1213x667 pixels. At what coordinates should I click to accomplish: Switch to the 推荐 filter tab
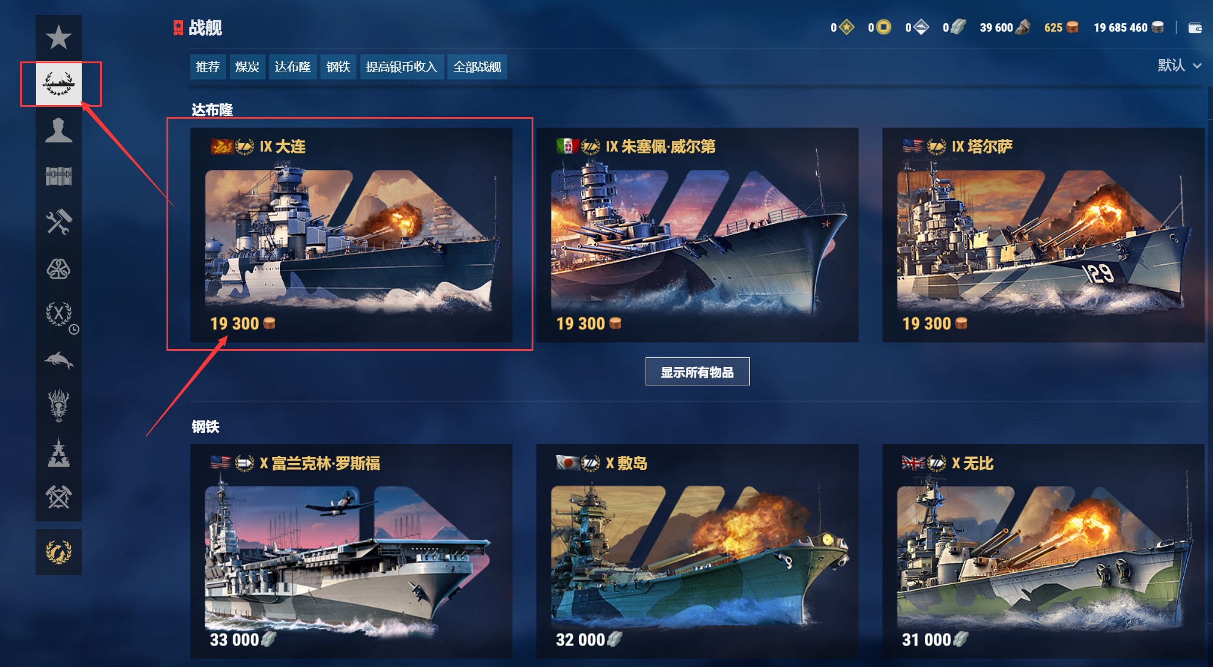point(208,67)
